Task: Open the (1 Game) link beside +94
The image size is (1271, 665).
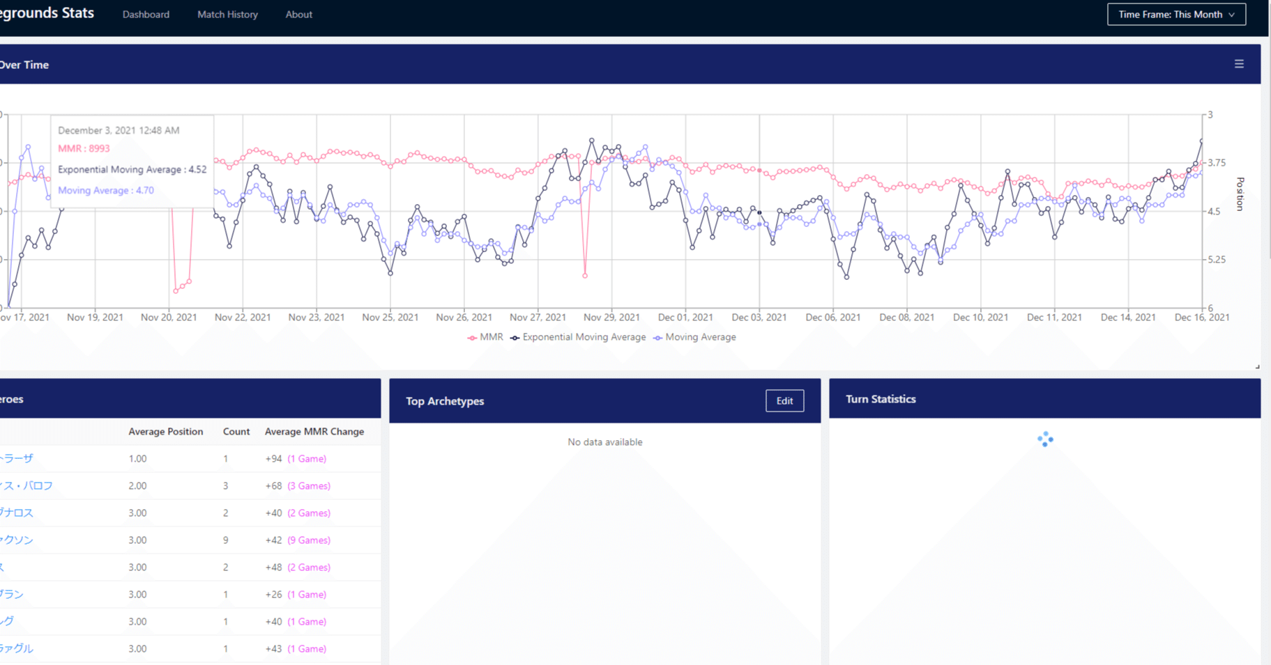Action: point(307,459)
